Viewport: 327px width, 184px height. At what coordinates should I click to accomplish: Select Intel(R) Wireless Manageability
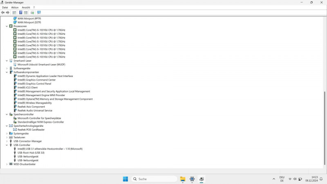coord(35,103)
